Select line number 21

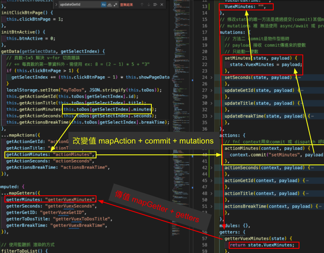point(205,58)
